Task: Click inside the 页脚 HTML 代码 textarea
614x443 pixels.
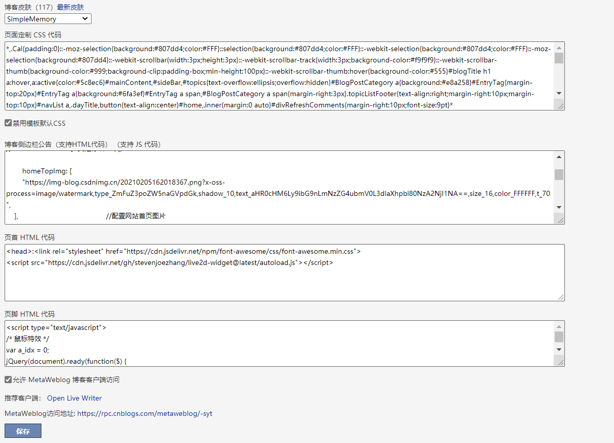Action: coord(280,343)
